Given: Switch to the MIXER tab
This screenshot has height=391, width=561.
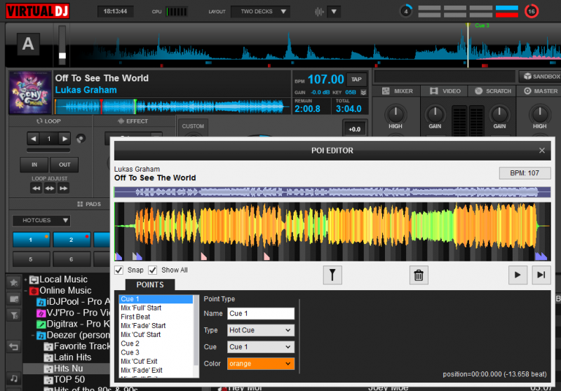Looking at the screenshot, I should pos(397,91).
